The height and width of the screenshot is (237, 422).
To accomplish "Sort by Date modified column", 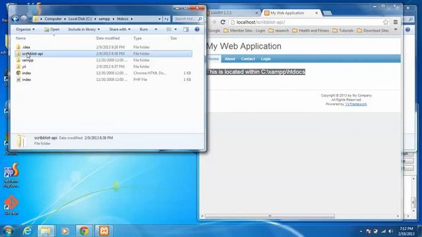I will pos(108,38).
